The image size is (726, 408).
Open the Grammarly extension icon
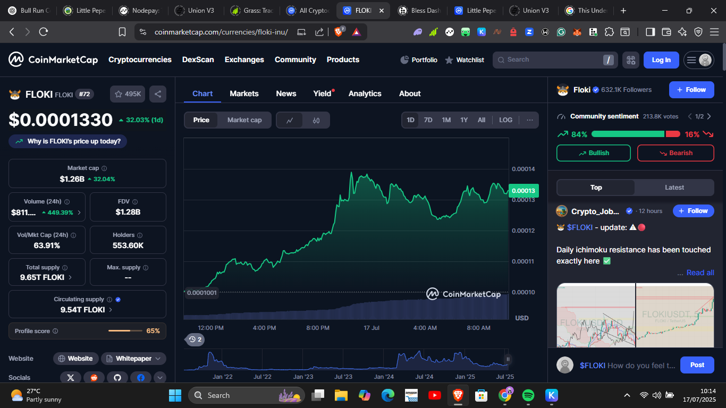(x=561, y=32)
